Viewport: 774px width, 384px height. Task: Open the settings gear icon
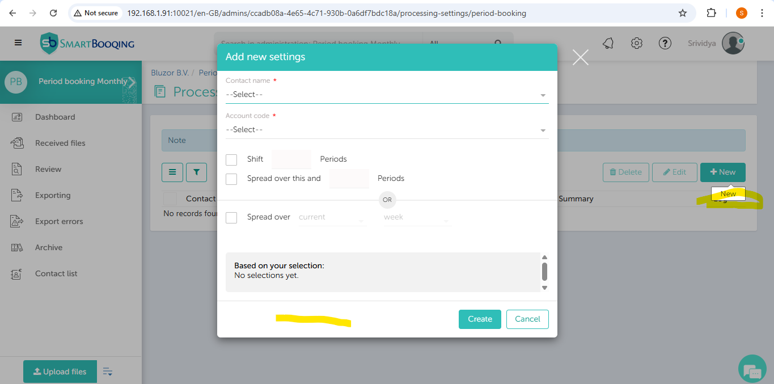click(637, 44)
